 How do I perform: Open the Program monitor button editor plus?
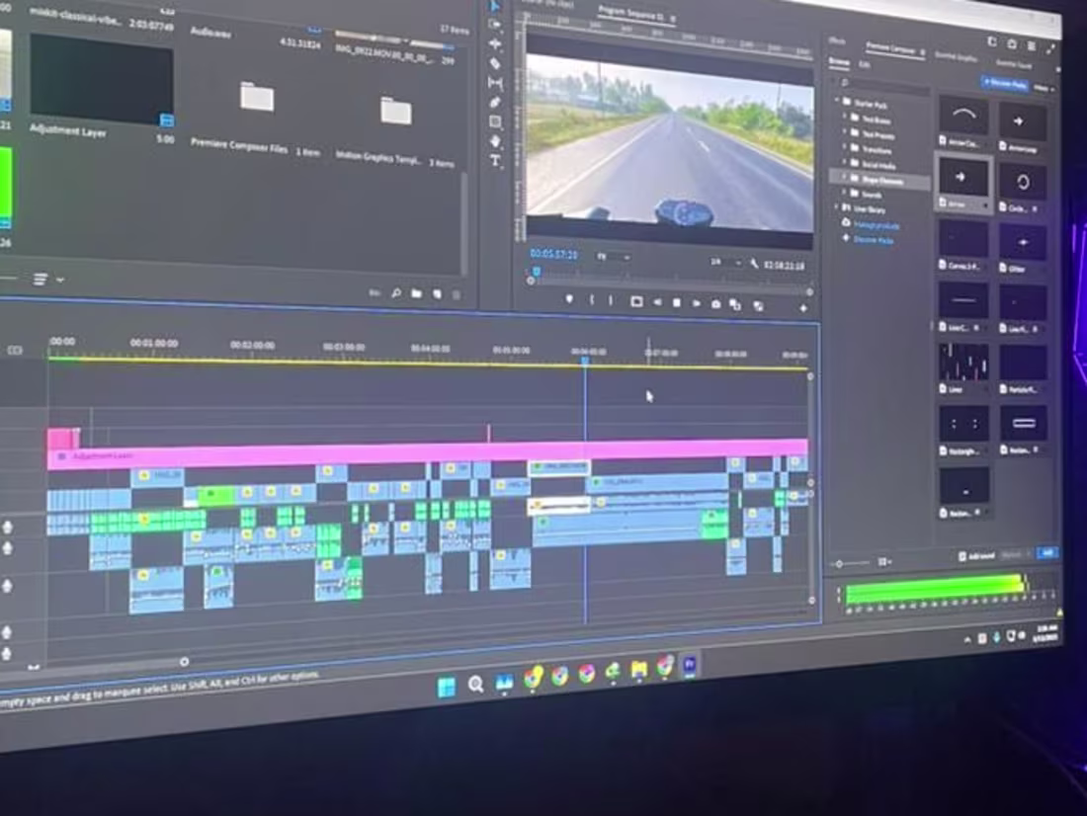[803, 308]
